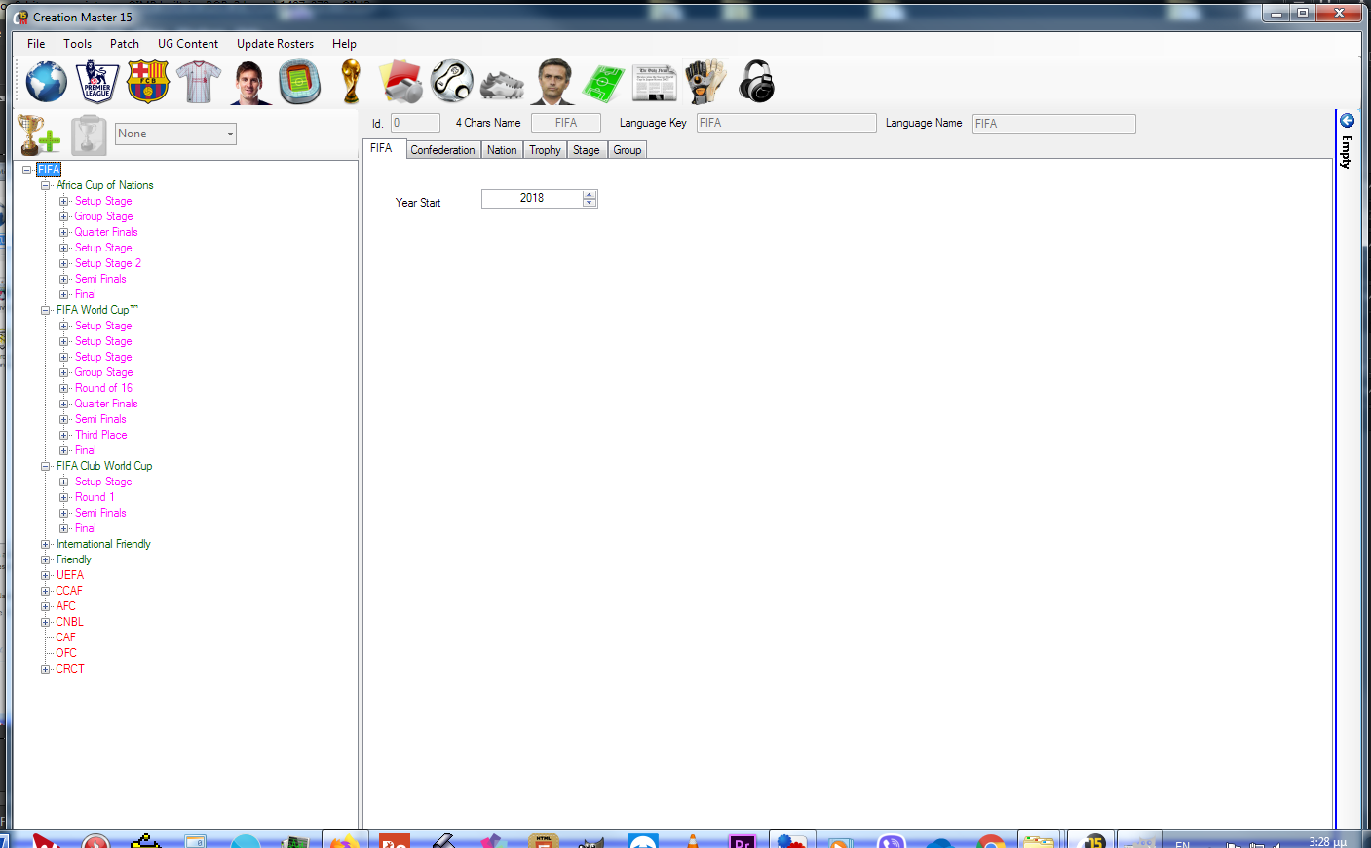This screenshot has width=1371, height=848.
Task: Collapse the Africa Cup of Nations node
Action: [45, 185]
